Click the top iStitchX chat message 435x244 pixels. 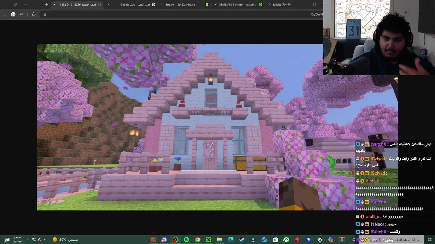coord(393,147)
